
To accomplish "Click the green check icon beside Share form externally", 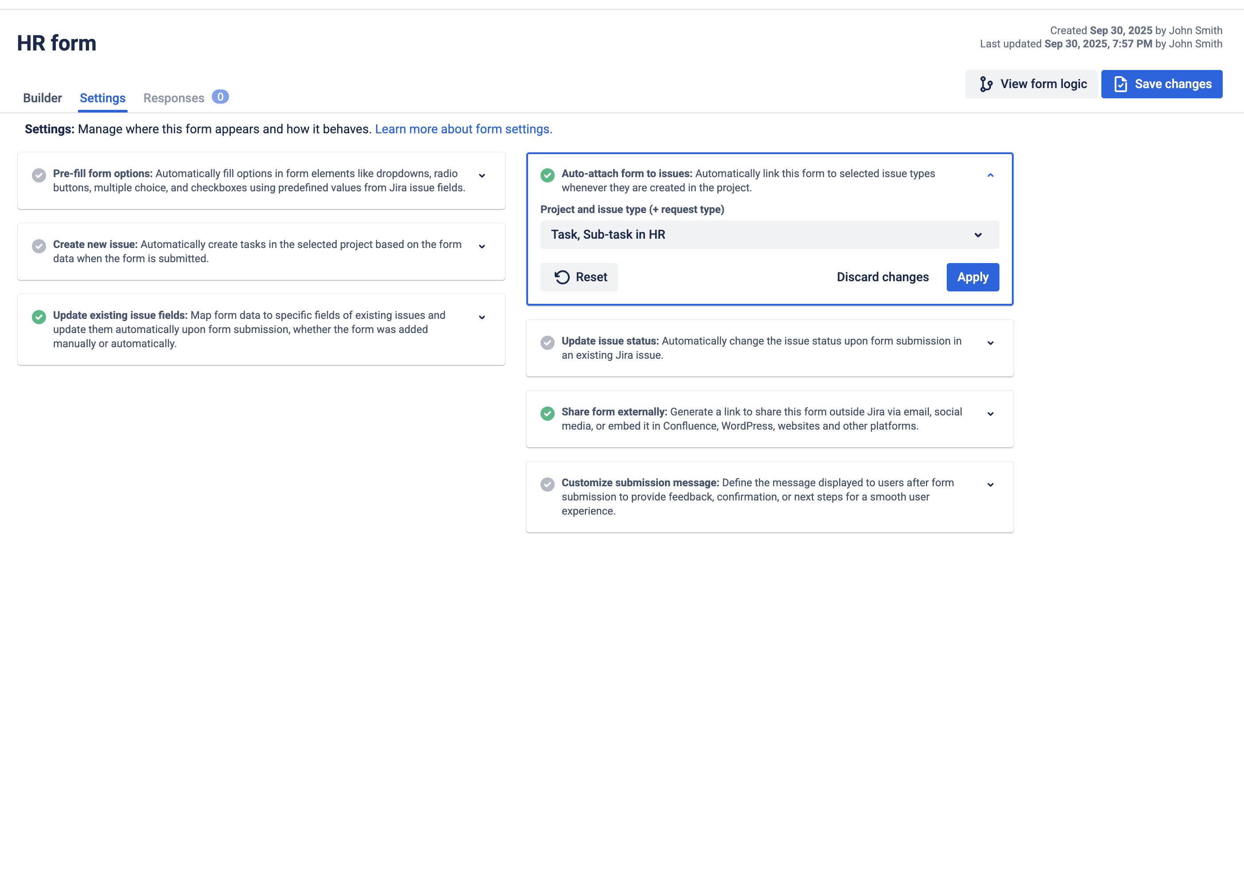I will pos(547,413).
